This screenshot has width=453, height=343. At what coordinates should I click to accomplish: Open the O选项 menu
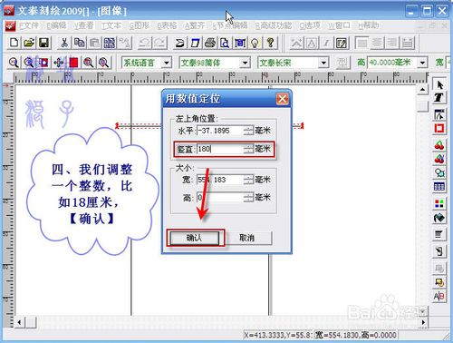coord(310,25)
